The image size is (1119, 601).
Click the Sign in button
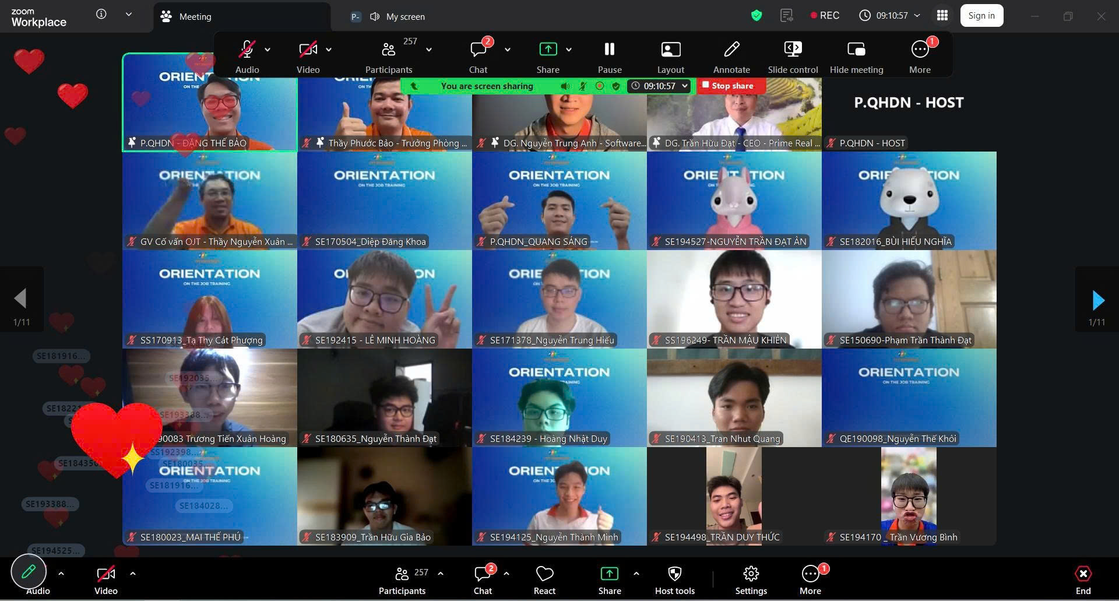click(x=981, y=16)
